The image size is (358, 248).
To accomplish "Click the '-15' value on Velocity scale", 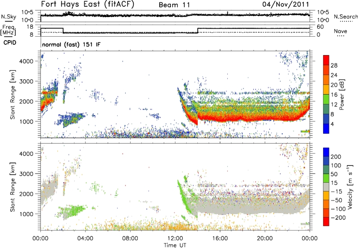I will 337,191.
